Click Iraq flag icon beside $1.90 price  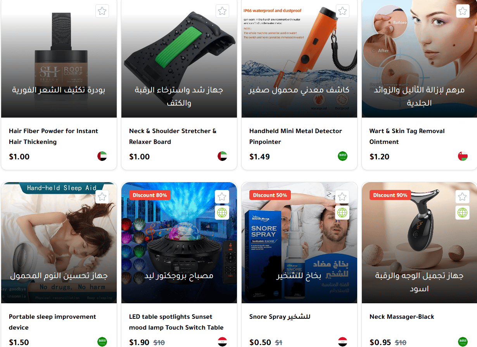click(x=222, y=342)
